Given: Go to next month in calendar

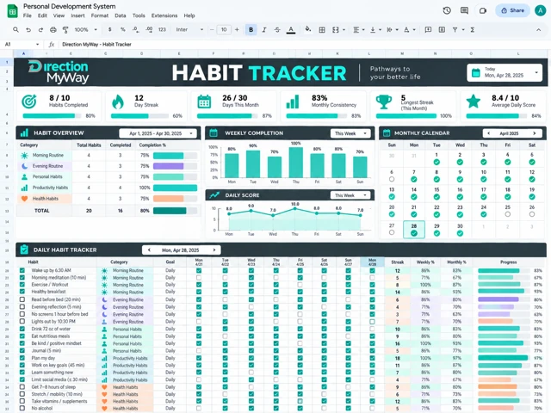Looking at the screenshot, I should click(x=534, y=133).
